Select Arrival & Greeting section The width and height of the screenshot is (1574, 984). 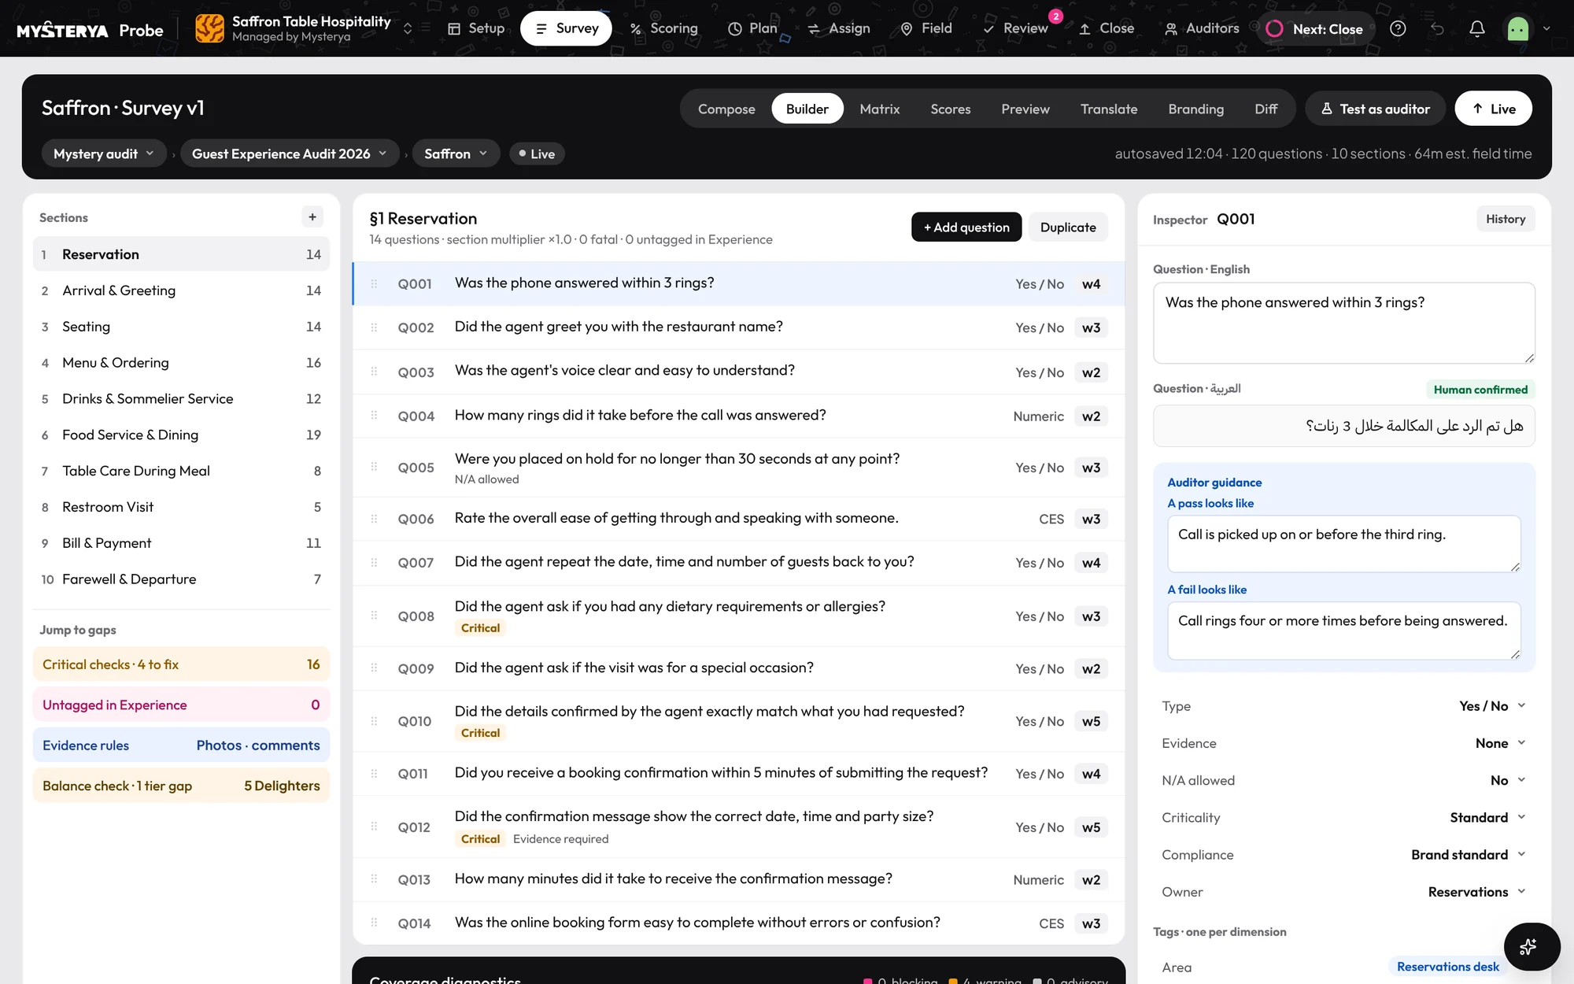(x=181, y=290)
